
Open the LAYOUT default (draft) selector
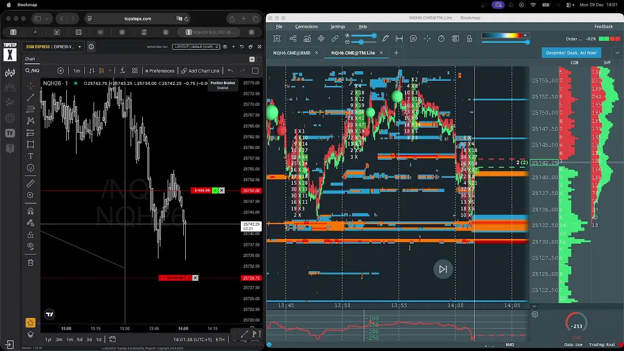pyautogui.click(x=196, y=47)
